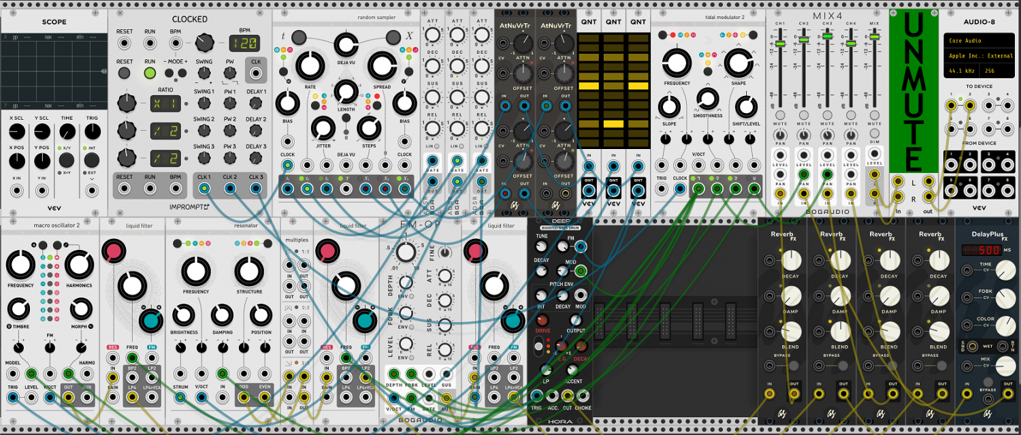
Task: Mute CH2 on the MIX4 mixer
Action: tap(804, 115)
